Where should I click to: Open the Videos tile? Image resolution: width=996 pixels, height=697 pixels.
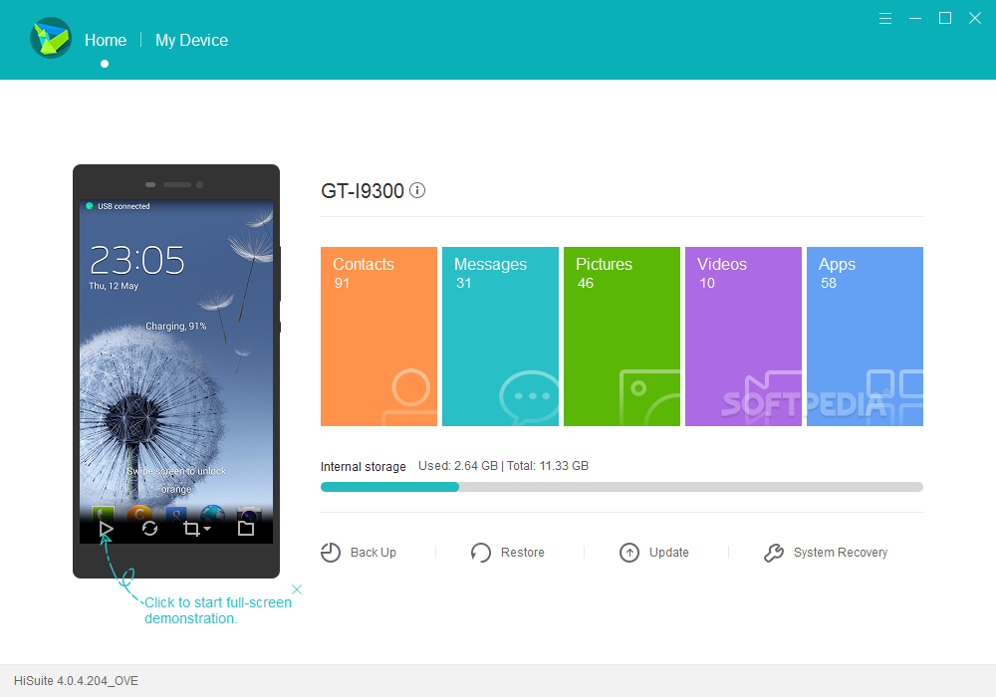coord(743,337)
